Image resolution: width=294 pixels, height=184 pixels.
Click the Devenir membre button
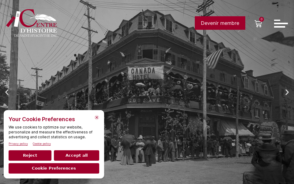coord(220,23)
